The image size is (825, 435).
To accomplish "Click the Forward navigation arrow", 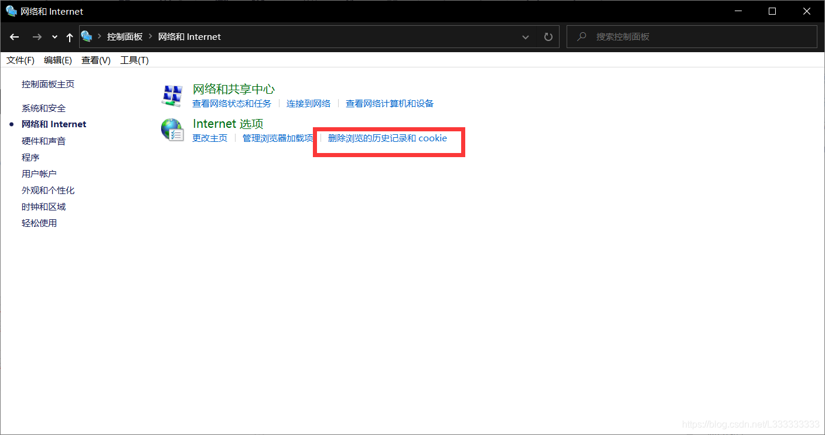I will [37, 37].
